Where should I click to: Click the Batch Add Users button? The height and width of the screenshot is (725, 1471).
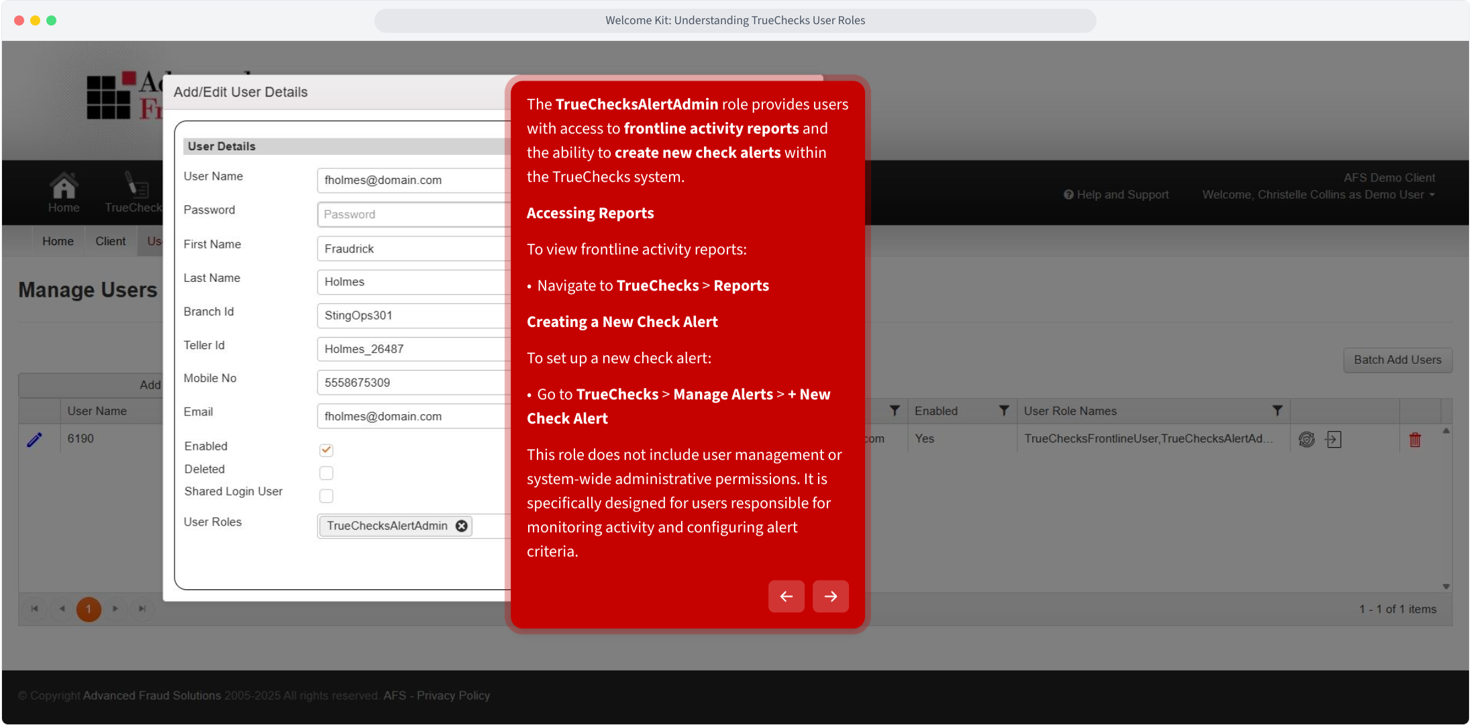tap(1398, 360)
